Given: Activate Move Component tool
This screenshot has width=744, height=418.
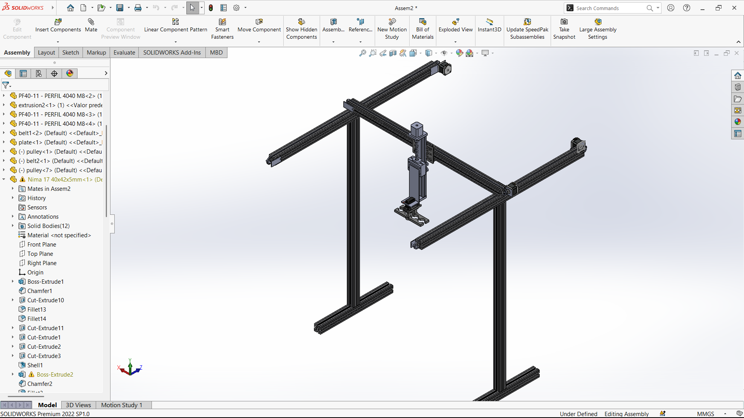Looking at the screenshot, I should tap(259, 26).
